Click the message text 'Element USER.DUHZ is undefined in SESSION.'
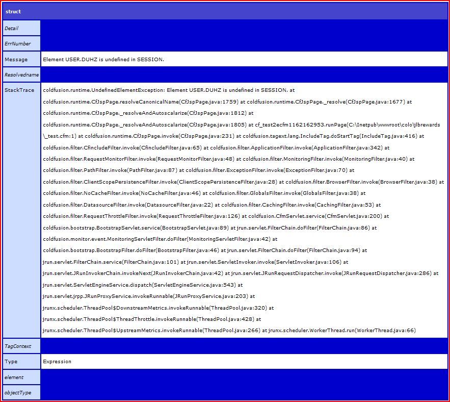 [x=103, y=60]
